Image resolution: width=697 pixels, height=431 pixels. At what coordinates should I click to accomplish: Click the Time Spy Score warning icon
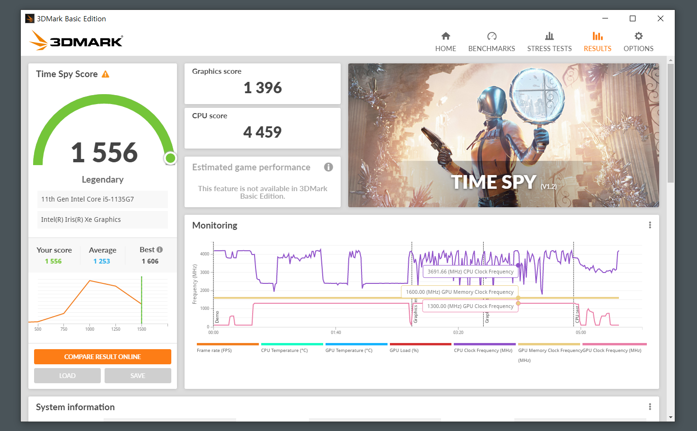pyautogui.click(x=106, y=74)
